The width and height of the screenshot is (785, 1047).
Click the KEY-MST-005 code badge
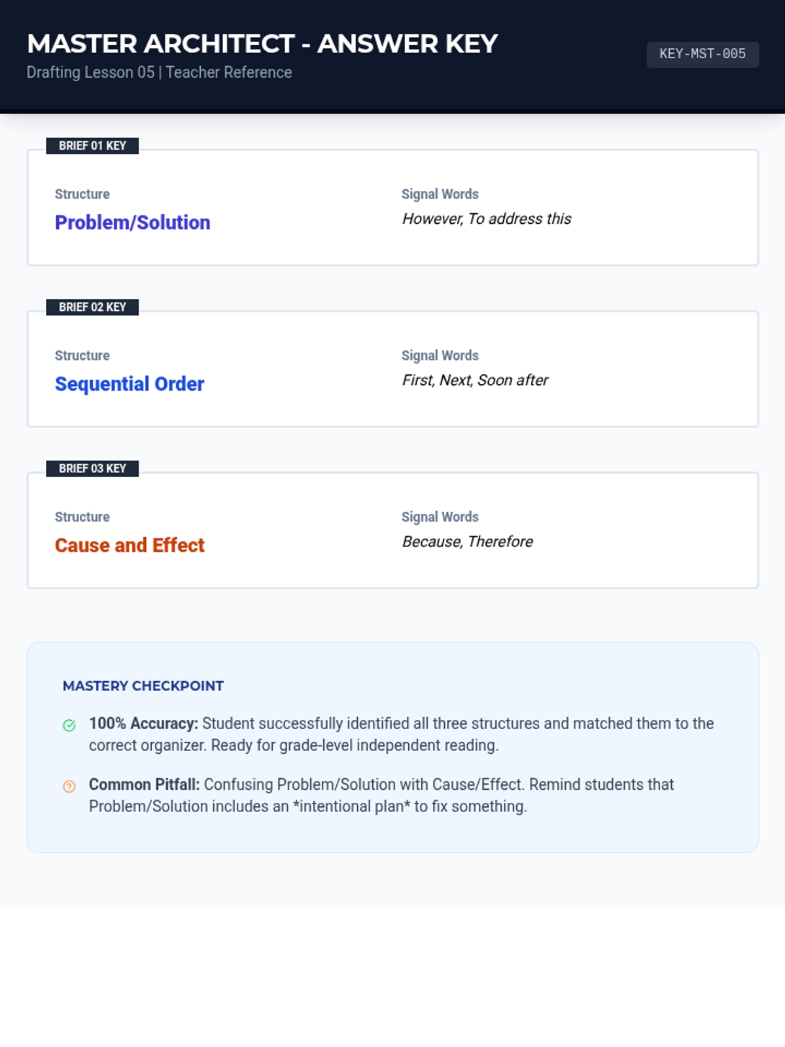(702, 54)
